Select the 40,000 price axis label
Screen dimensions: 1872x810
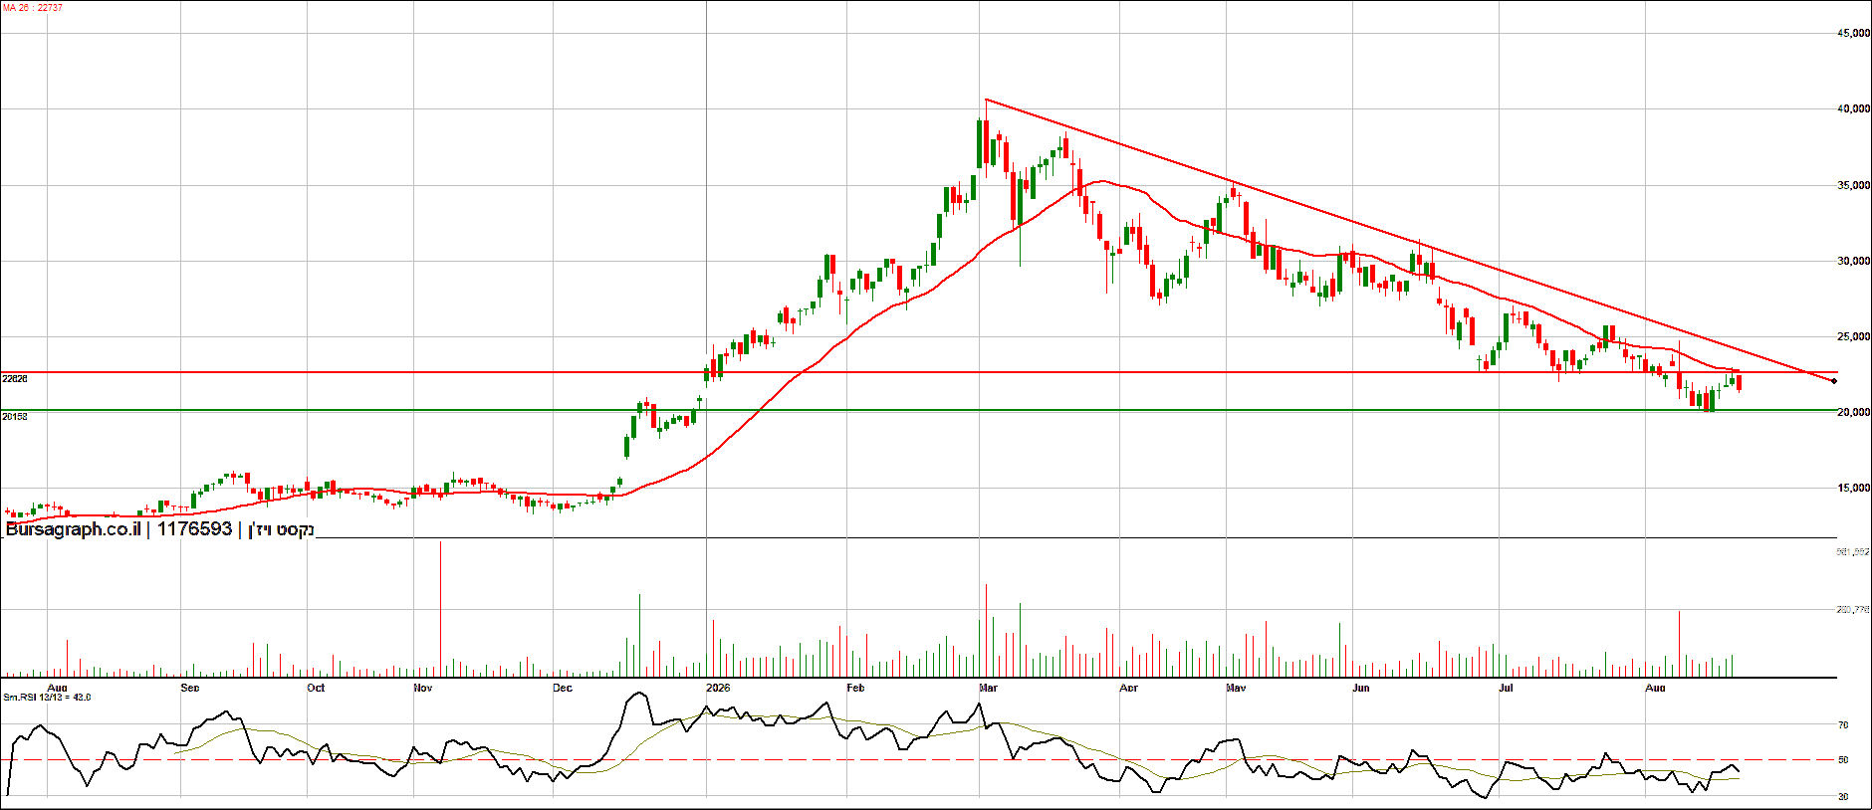tap(1853, 109)
